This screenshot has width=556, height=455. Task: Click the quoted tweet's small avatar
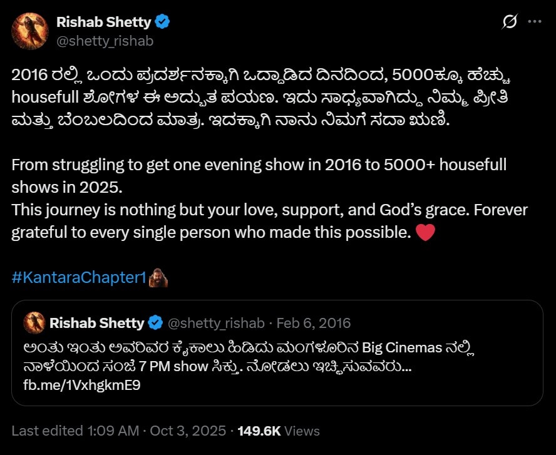click(34, 323)
